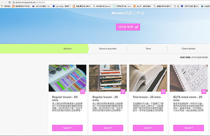The image size is (210, 136).
Task: Click pink info icon on IELTS mock exam image
Action: pyautogui.click(x=204, y=92)
